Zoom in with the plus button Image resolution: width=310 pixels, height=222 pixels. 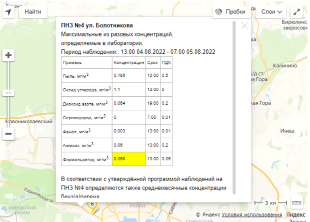click(x=8, y=55)
